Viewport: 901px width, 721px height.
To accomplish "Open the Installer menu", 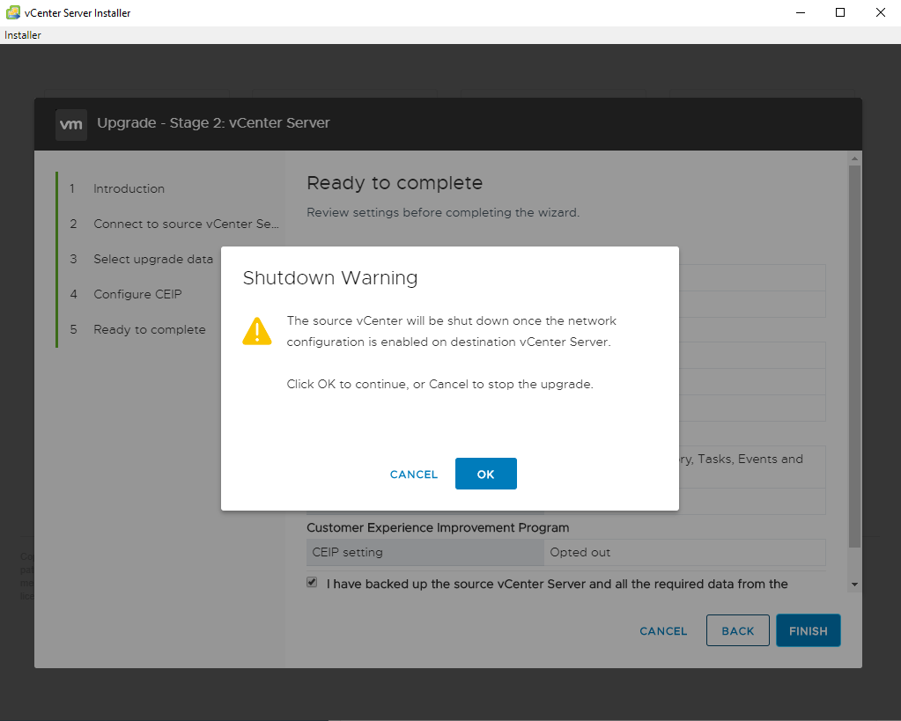I will coord(22,35).
